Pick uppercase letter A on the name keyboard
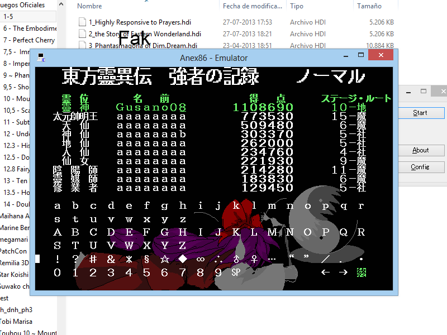The height and width of the screenshot is (335, 447). pyautogui.click(x=58, y=232)
